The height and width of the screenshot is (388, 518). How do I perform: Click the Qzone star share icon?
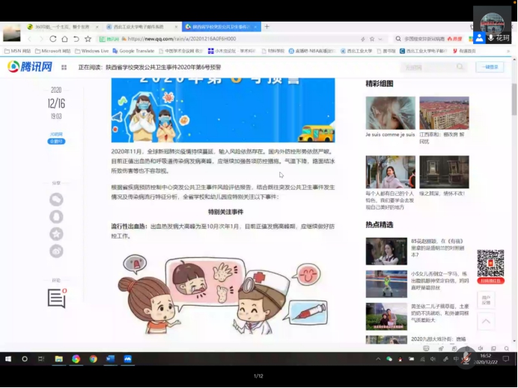coord(56,234)
